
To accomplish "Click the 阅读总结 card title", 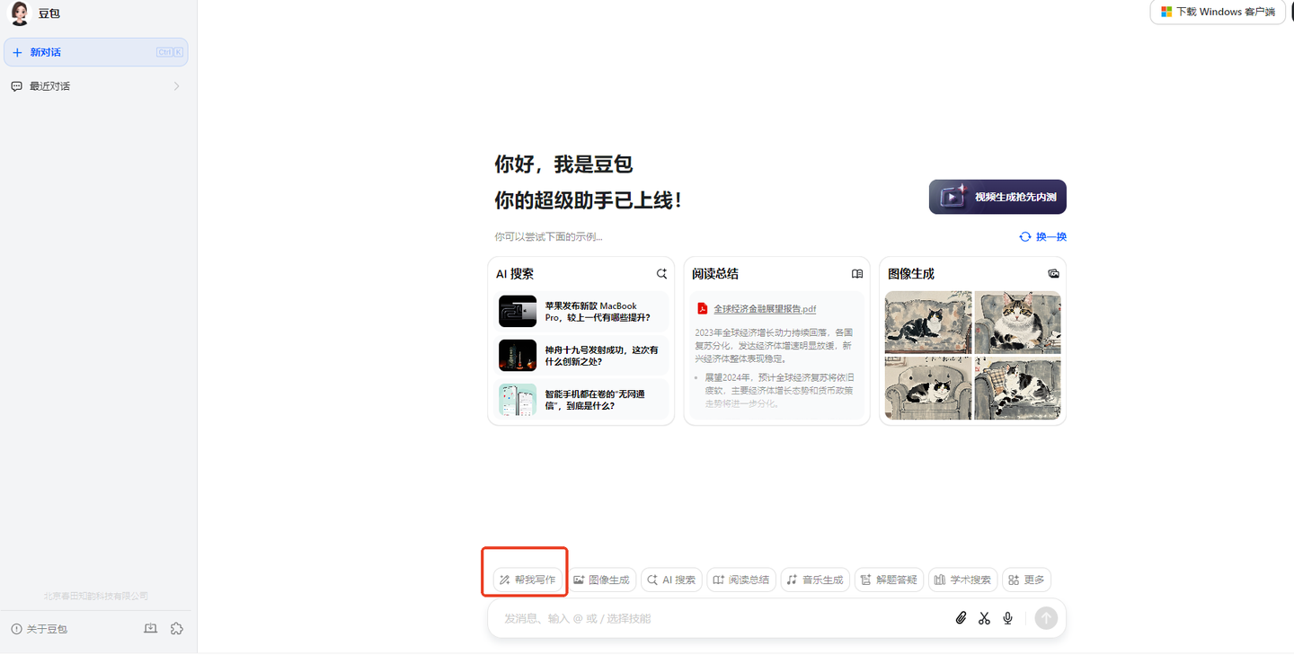I will [x=715, y=274].
